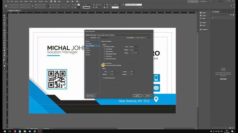The image size is (238, 133).
Task: Select the Zoom tool in the toolbox
Action: (x=4, y=58)
